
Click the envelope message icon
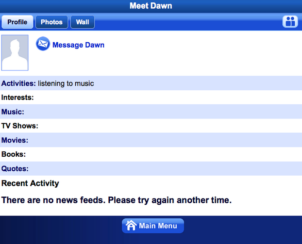[43, 44]
